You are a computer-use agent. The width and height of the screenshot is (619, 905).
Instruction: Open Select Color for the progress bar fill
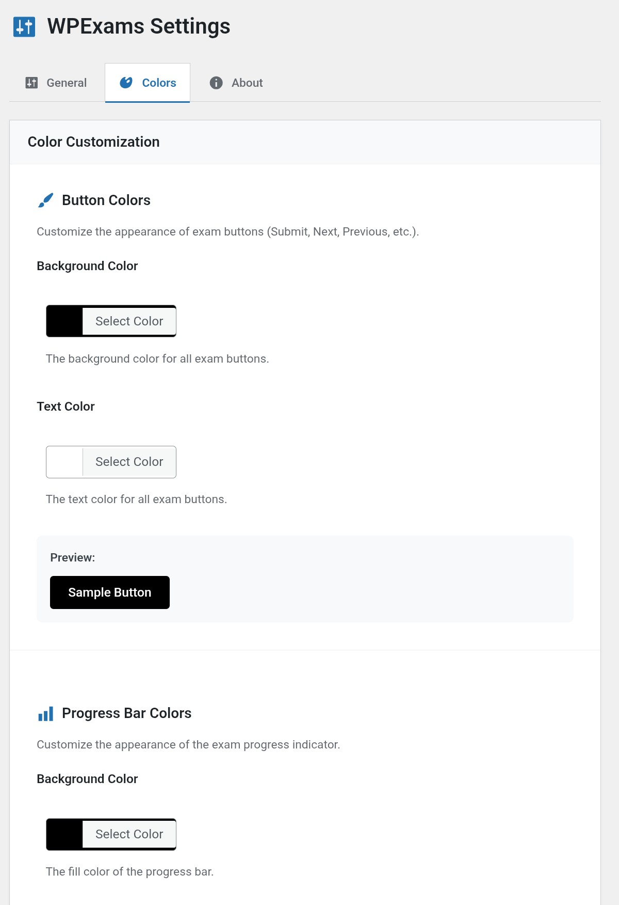coord(128,834)
